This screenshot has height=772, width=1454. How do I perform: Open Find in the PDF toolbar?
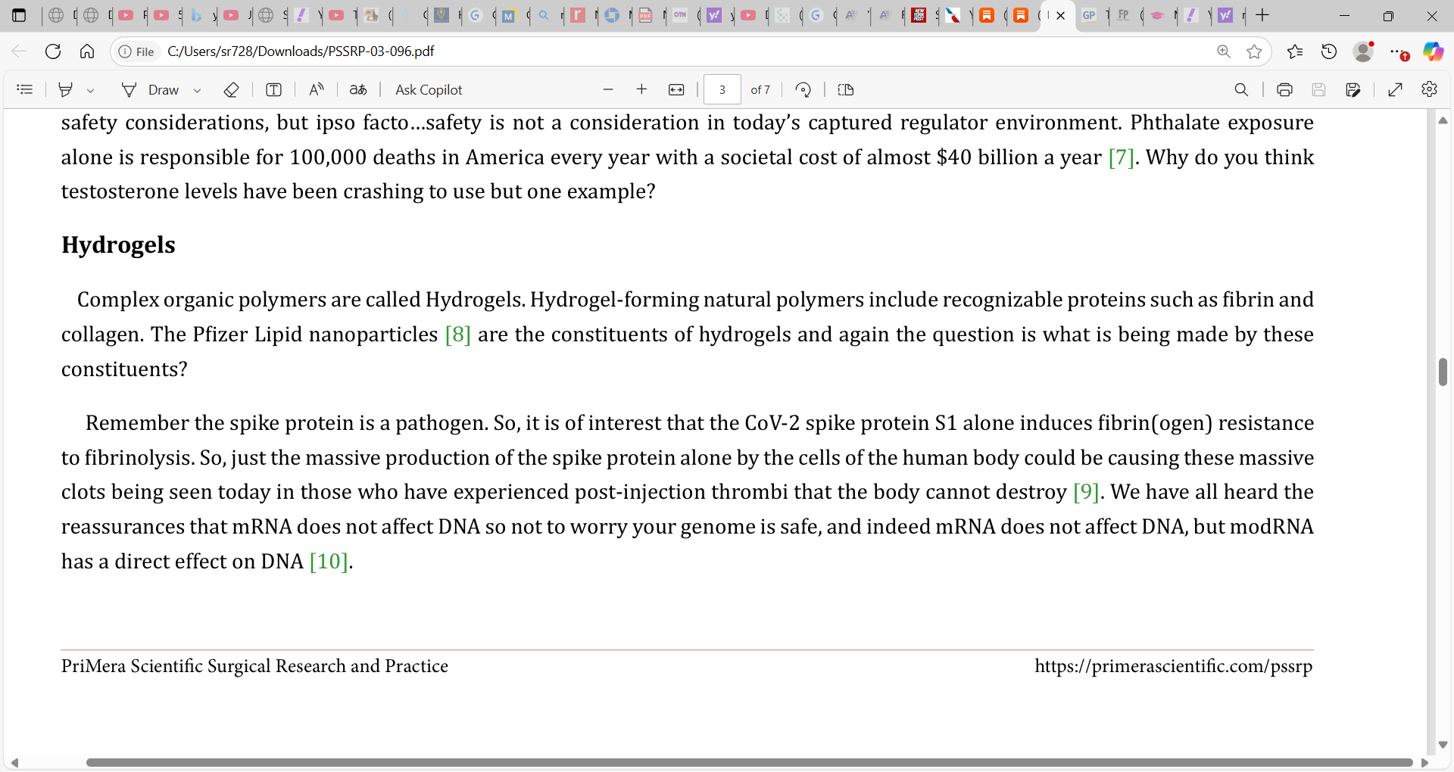(1241, 89)
